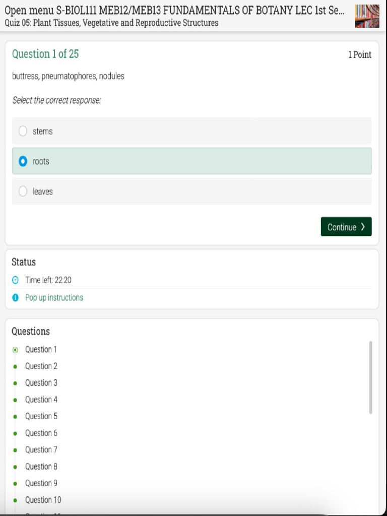The height and width of the screenshot is (516, 387).
Task: Open menu in the course header
Action: pos(28,11)
